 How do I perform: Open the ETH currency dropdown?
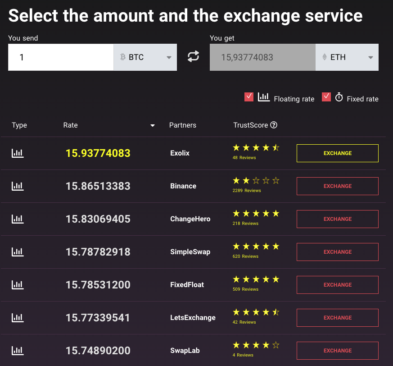point(347,57)
